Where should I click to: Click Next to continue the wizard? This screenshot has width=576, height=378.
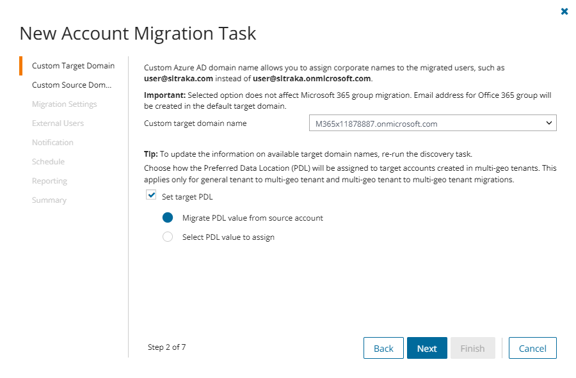427,348
